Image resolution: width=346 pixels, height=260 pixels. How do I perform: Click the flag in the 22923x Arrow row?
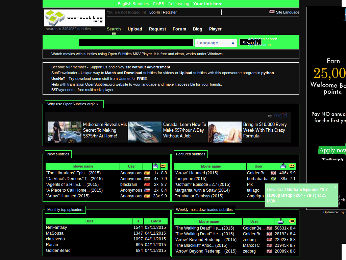click(269, 240)
